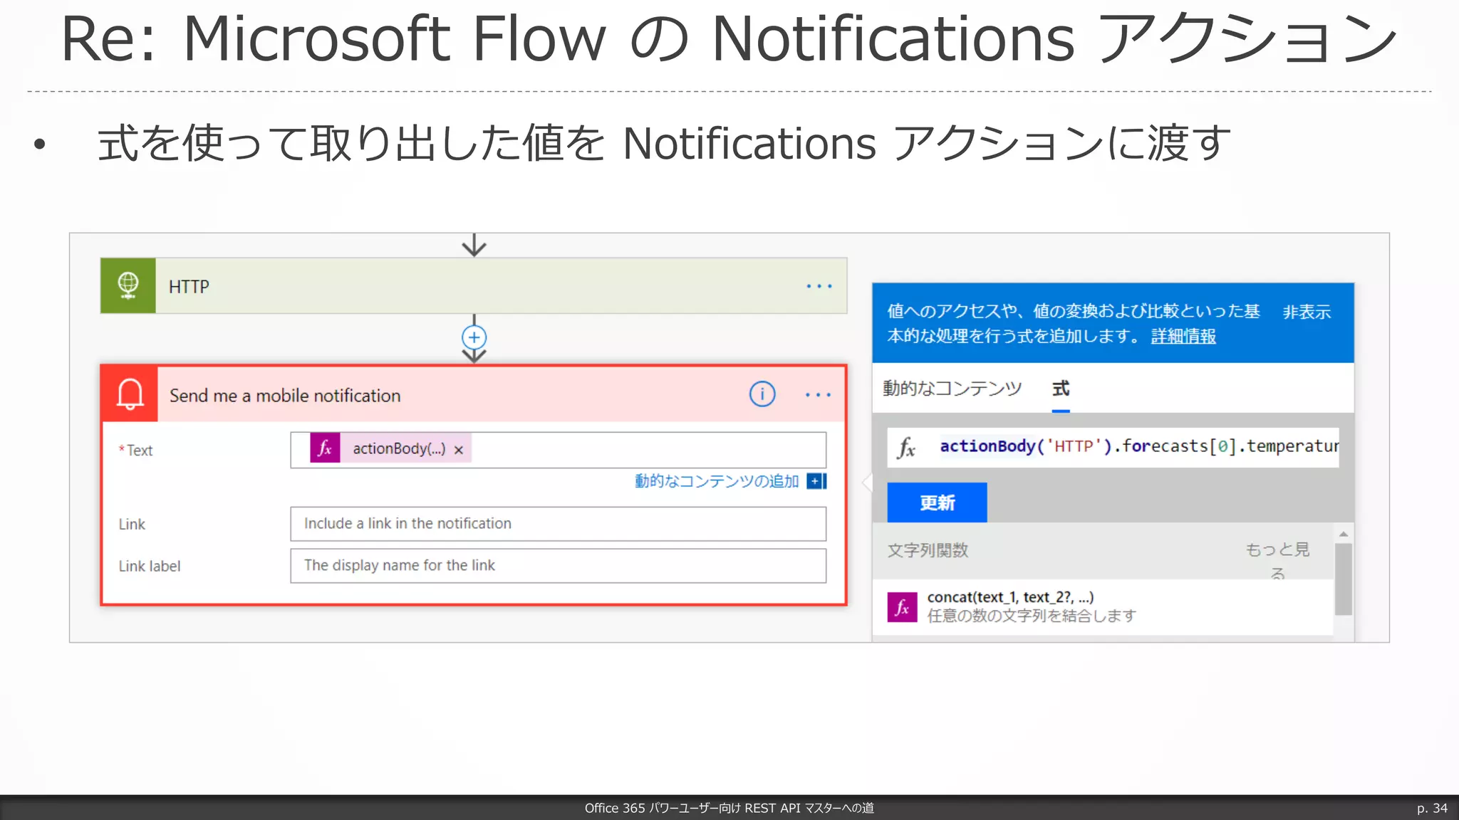Screen dimensions: 1459x820
Task: Click 動的なコンテンツの追加 link
Action: click(717, 481)
